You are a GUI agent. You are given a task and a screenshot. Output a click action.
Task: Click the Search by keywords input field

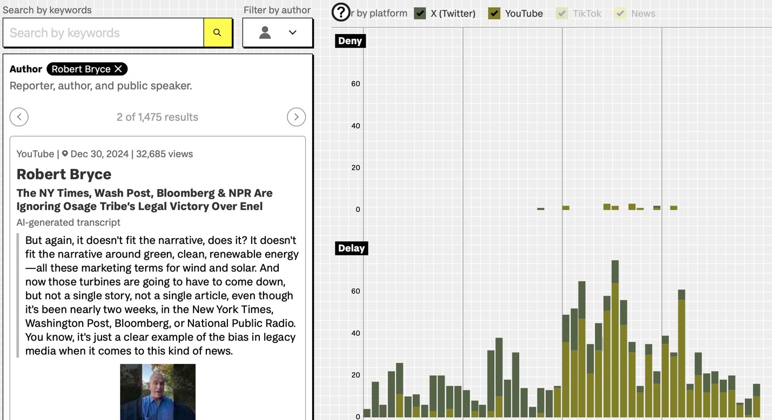click(x=103, y=32)
